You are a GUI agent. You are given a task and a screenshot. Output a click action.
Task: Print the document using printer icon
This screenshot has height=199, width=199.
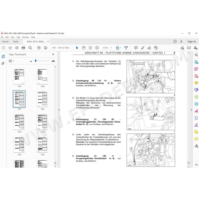tap(23, 48)
